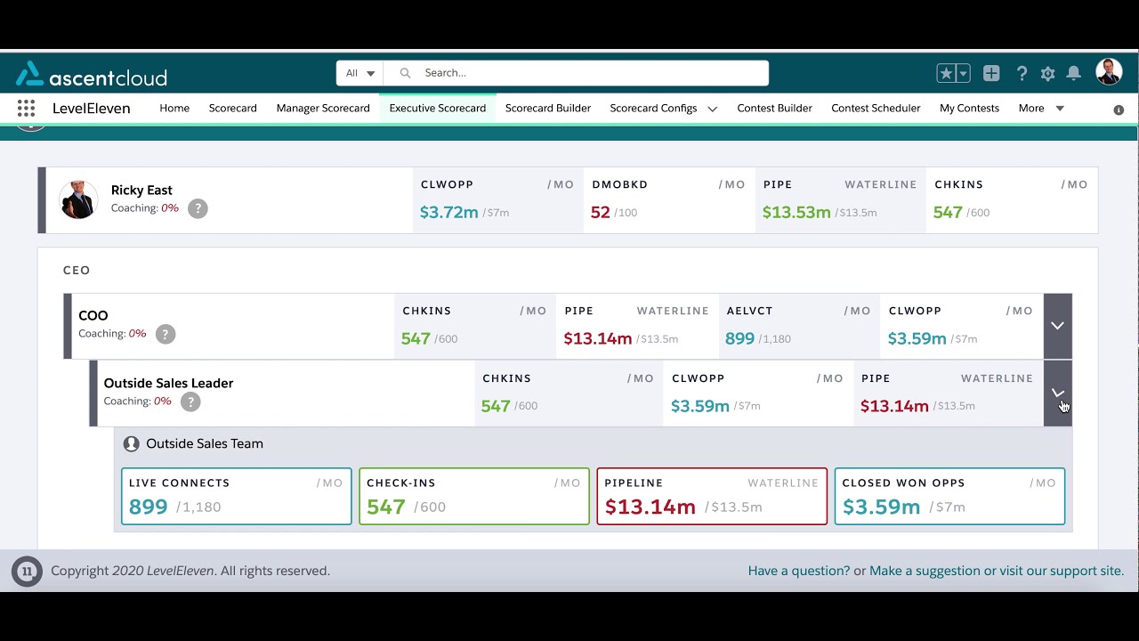Click Outside Sales Leader PIPE $13.14m value
The height and width of the screenshot is (641, 1139).
[x=894, y=406]
